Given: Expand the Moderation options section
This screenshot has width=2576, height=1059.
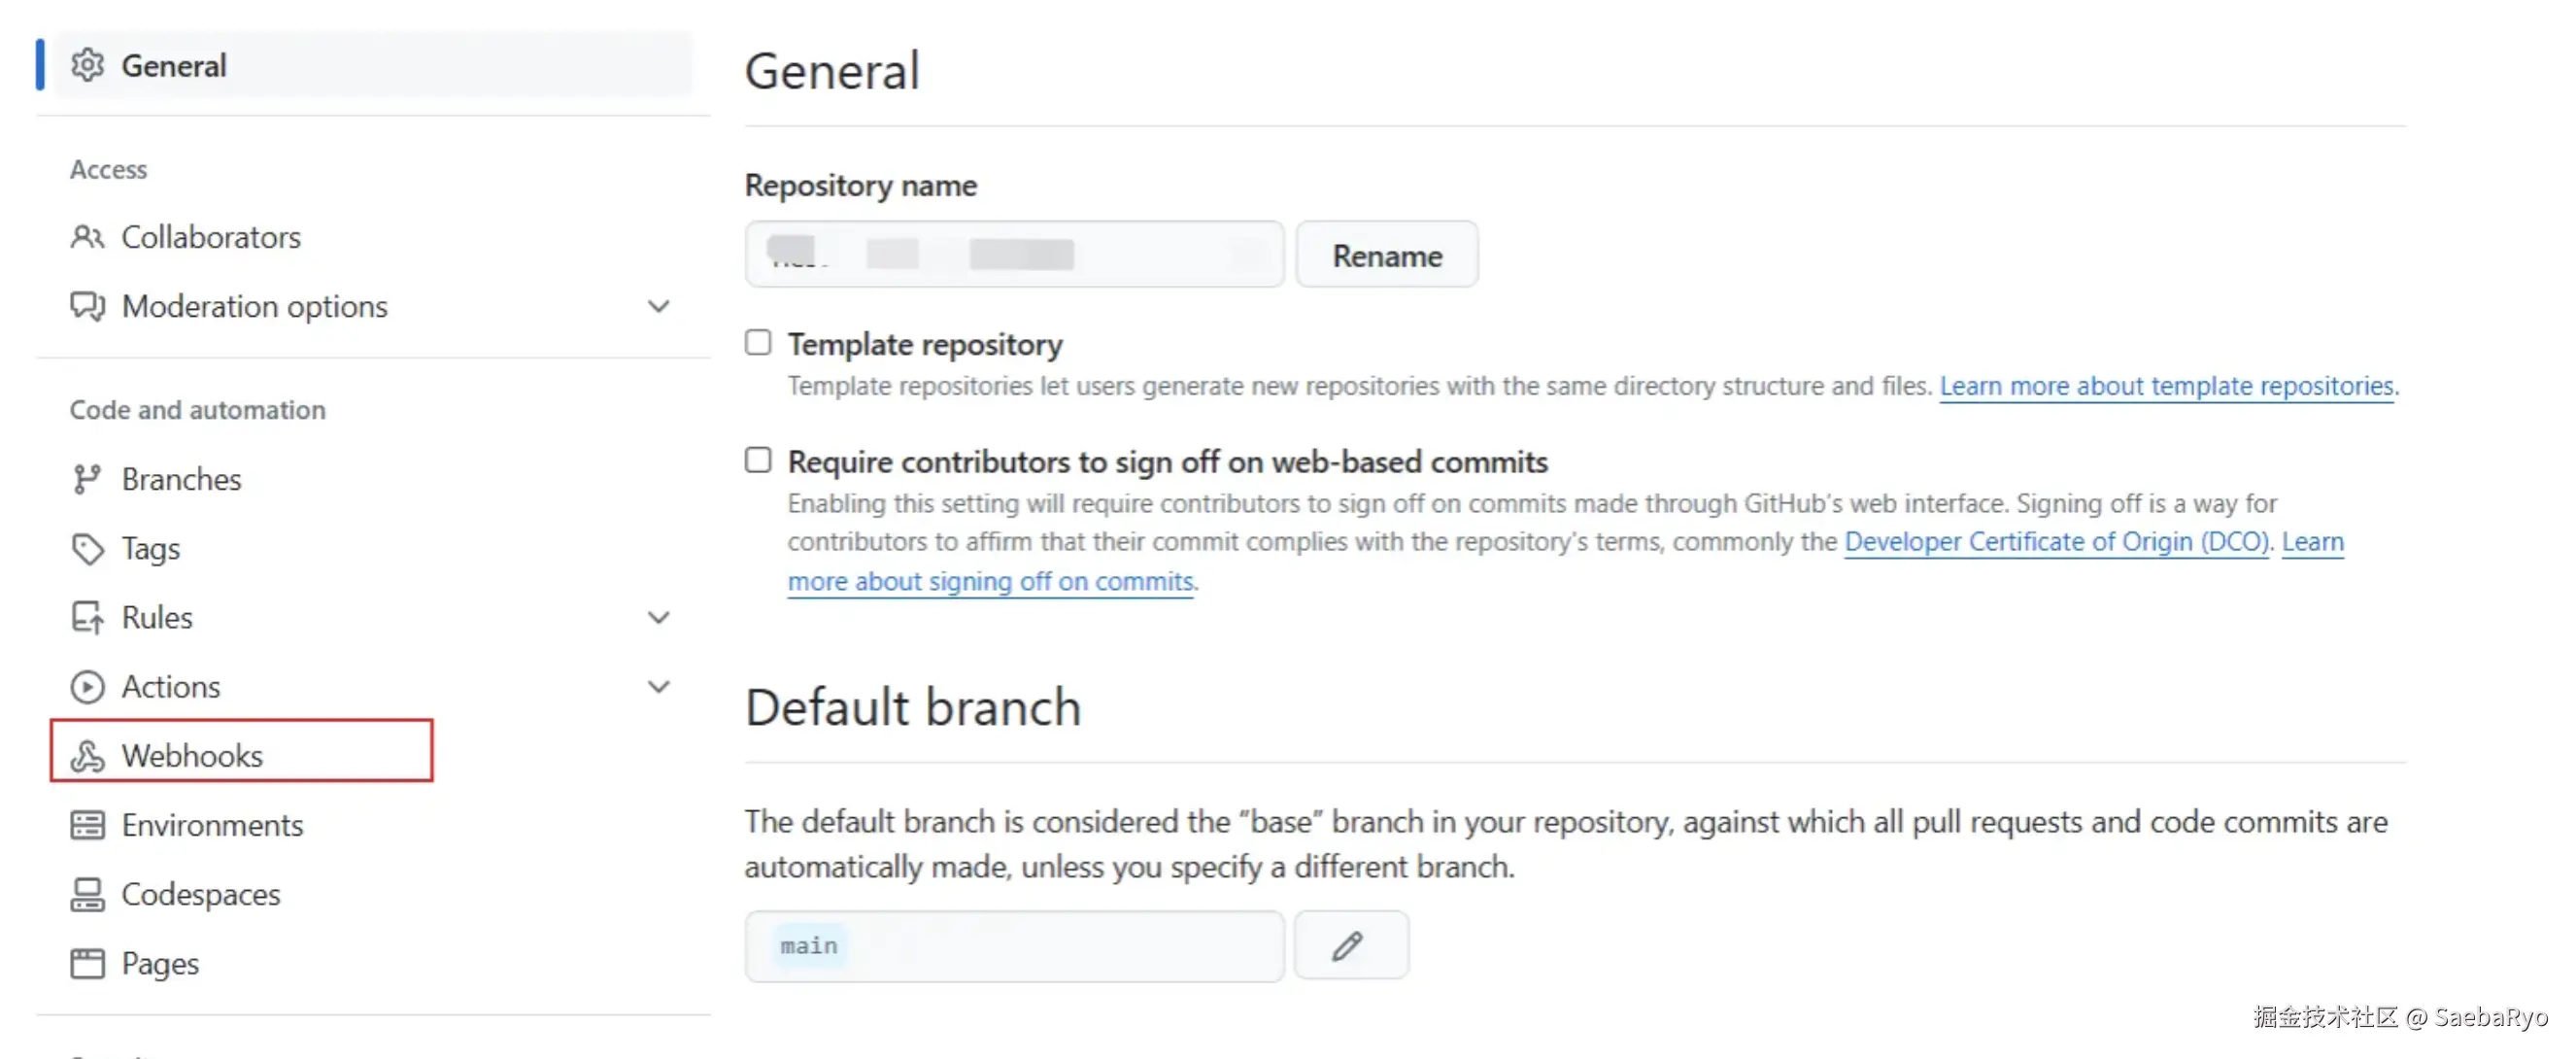Looking at the screenshot, I should coord(658,306).
